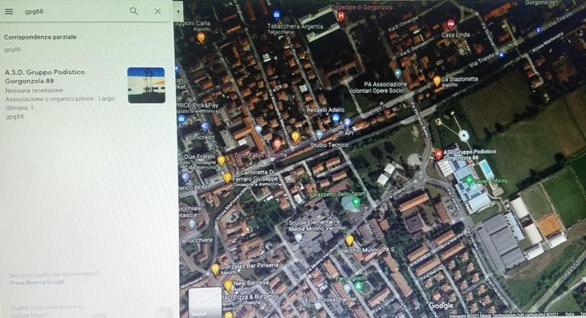The height and width of the screenshot is (318, 586).
Task: Open the hamburger menu in search bar
Action: (x=9, y=11)
